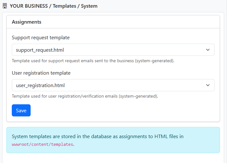Click the 'YOUR BUSINESS / Templates / System' heading
The image size is (227, 163).
tap(54, 6)
